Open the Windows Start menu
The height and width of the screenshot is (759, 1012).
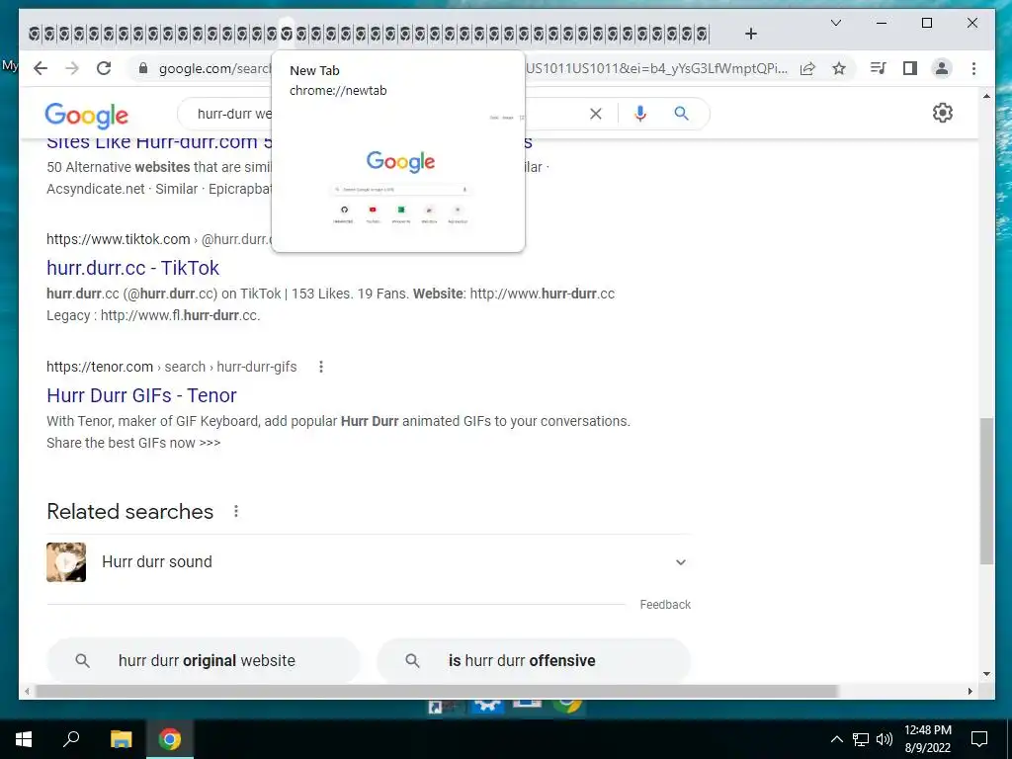[x=24, y=738]
